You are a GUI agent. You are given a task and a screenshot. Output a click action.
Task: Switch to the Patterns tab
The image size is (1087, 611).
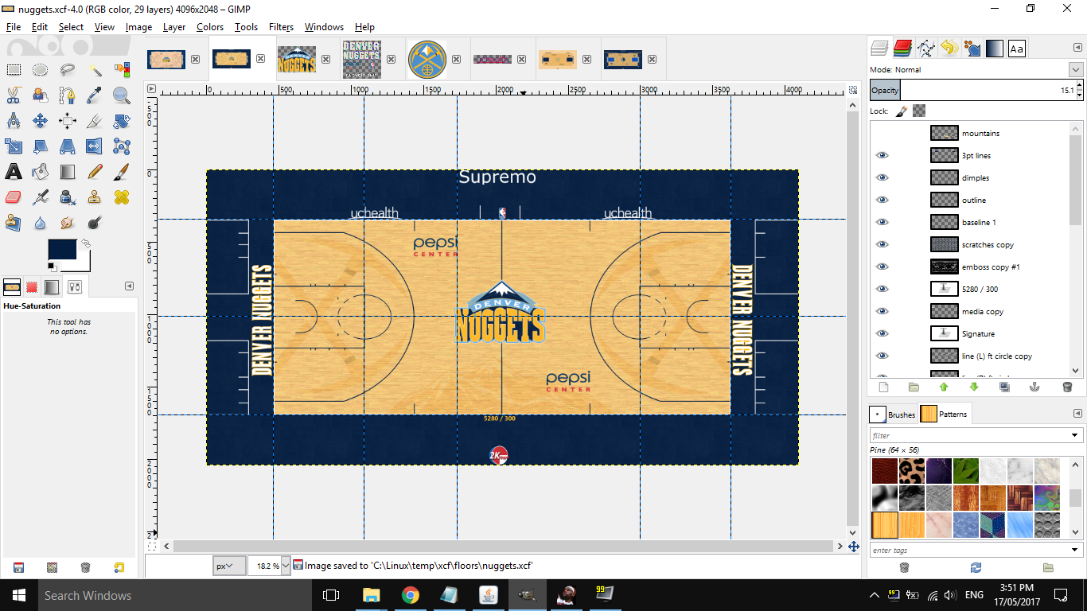(x=945, y=414)
